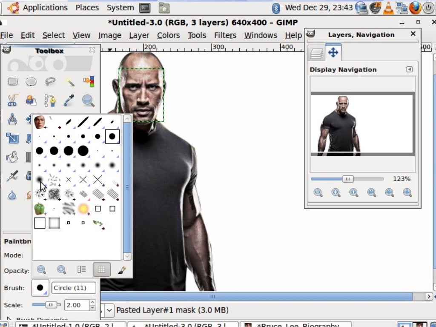Select the Select by Color tool
This screenshot has height=327, width=436.
[89, 82]
